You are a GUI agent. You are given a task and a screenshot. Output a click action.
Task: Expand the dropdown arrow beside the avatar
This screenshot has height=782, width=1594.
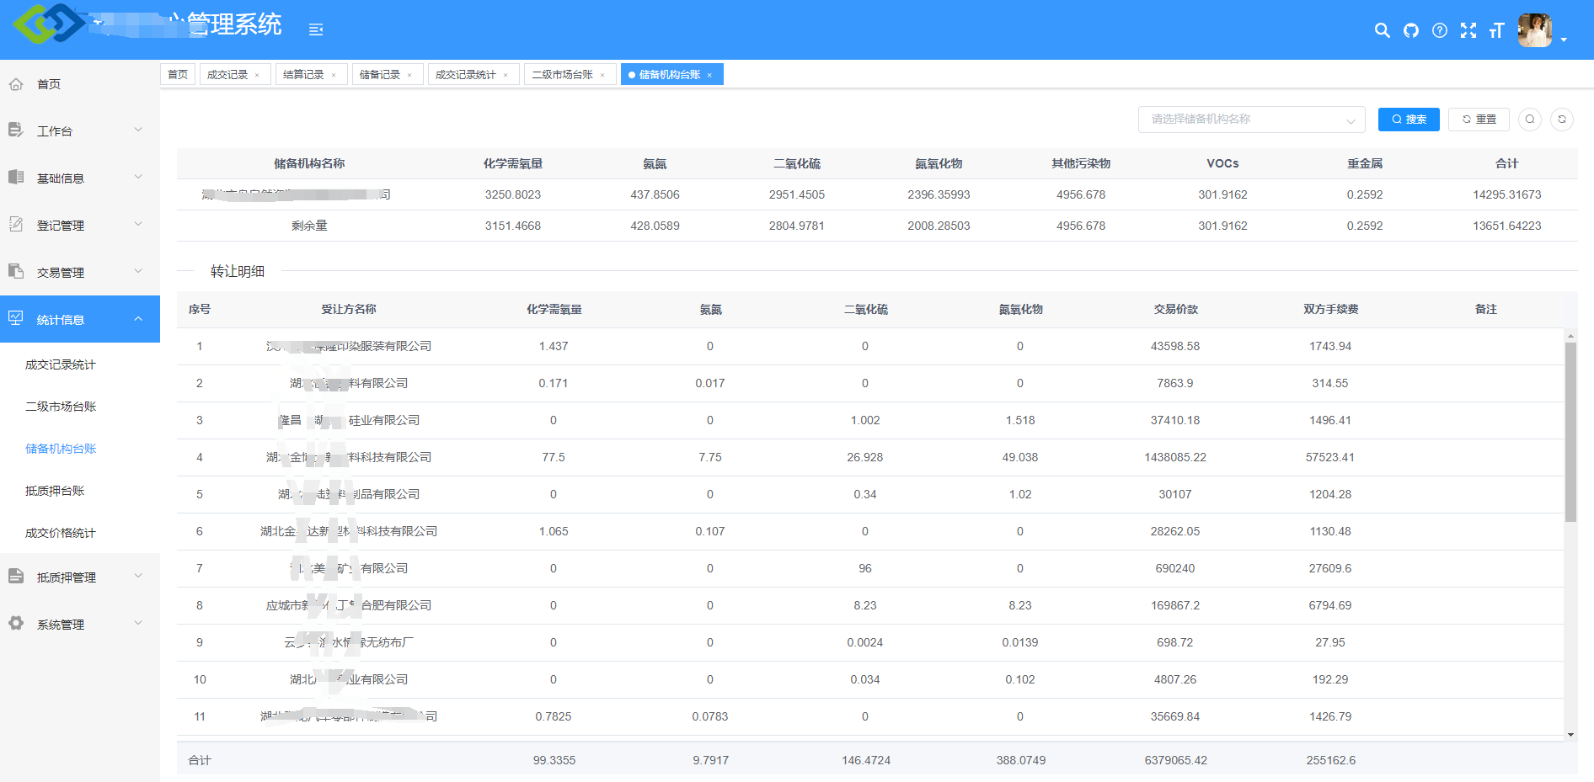[x=1564, y=40]
